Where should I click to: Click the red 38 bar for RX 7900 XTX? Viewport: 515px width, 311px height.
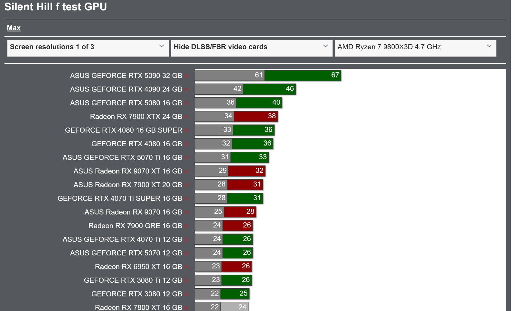pyautogui.click(x=256, y=116)
